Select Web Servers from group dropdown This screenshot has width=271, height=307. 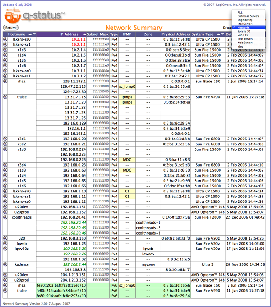248,43
